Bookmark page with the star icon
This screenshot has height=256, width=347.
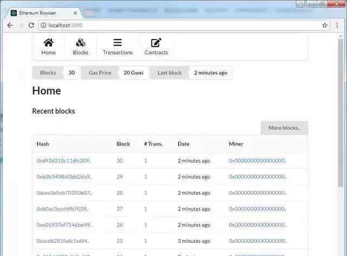(325, 25)
